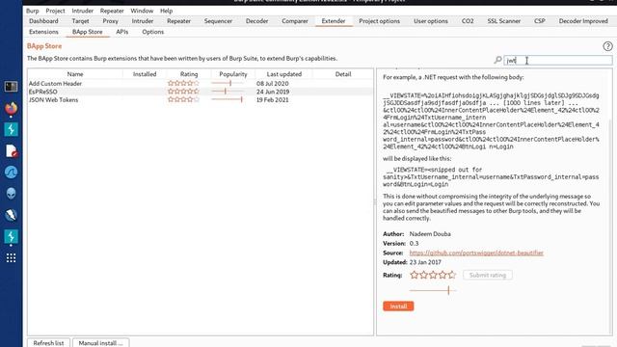Switch to the APIs sub-tab
Screen dimensions: 617x347
click(x=122, y=32)
